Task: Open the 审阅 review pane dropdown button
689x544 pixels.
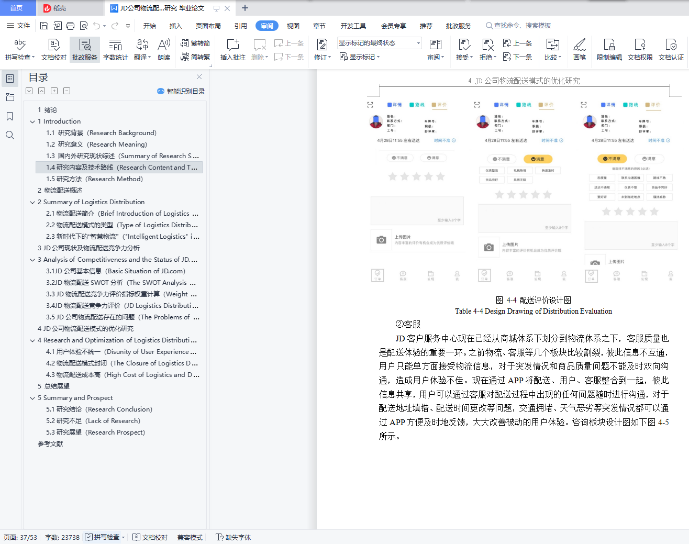Action: [x=436, y=50]
